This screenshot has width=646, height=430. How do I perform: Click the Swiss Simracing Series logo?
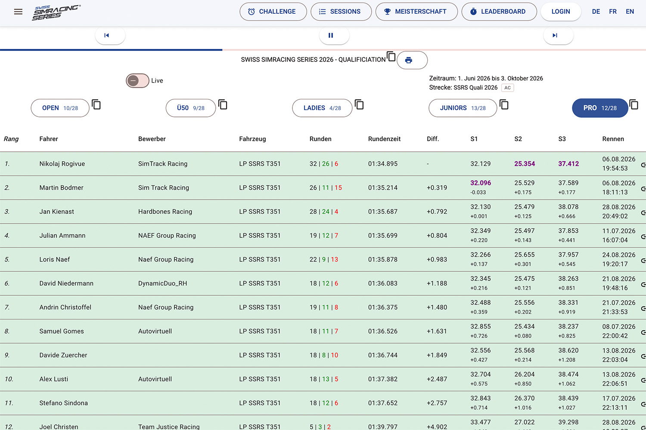pyautogui.click(x=56, y=12)
